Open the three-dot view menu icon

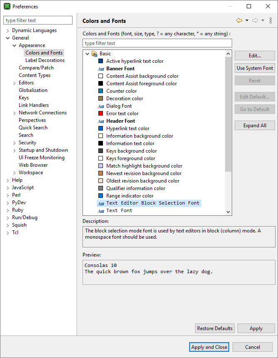(270, 20)
